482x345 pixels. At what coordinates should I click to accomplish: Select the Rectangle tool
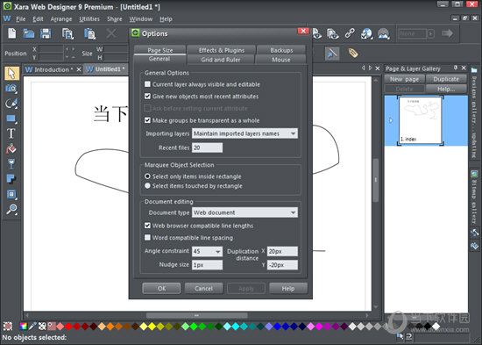point(11,119)
